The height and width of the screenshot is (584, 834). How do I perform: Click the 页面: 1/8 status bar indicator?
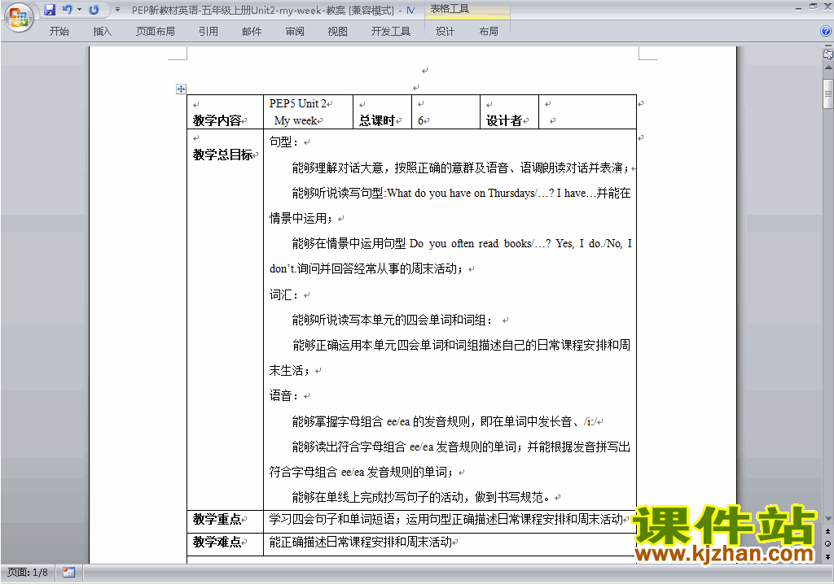coord(28,573)
